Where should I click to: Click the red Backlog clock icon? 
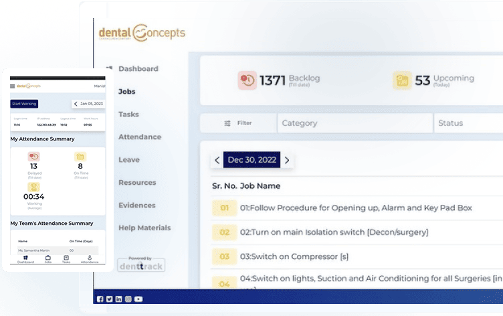[247, 80]
